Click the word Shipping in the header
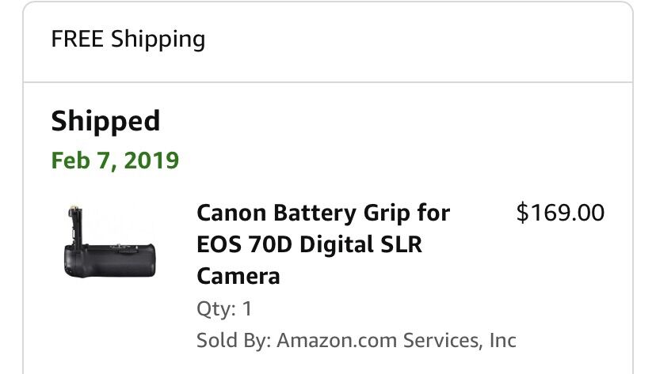The height and width of the screenshot is (374, 656). click(158, 39)
